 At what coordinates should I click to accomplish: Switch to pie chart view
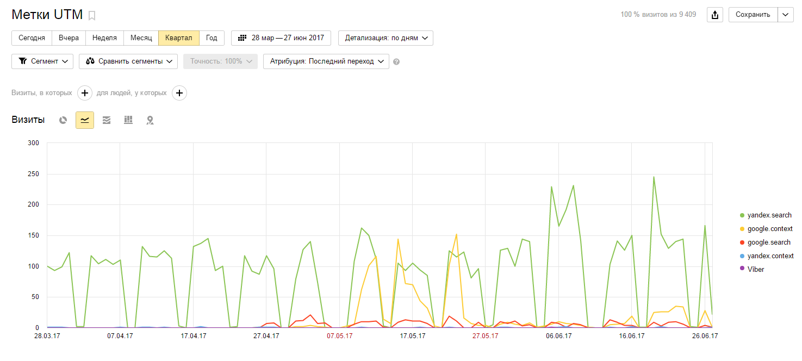(63, 120)
